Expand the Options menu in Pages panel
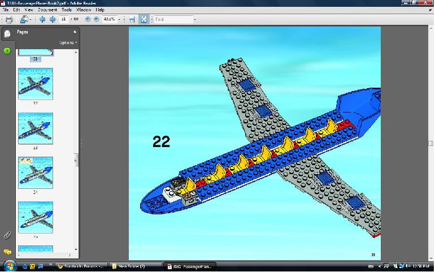 tap(68, 42)
